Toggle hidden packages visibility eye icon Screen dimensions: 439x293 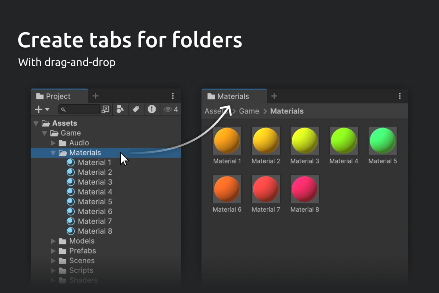(170, 109)
